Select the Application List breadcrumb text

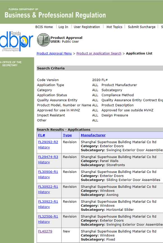point(139,53)
